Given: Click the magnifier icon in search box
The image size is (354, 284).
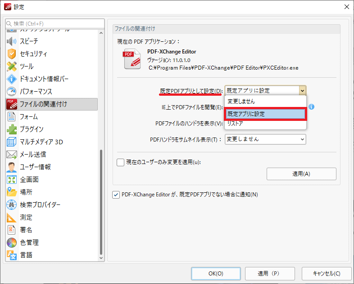Looking at the screenshot, I should [9, 24].
